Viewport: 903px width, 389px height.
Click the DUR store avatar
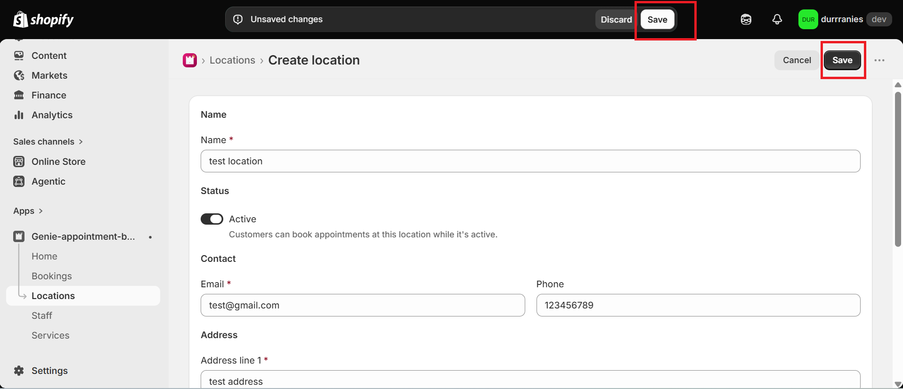(x=808, y=19)
